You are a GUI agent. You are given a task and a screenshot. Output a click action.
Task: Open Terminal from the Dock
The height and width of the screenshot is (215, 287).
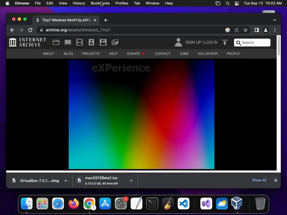[152, 204]
